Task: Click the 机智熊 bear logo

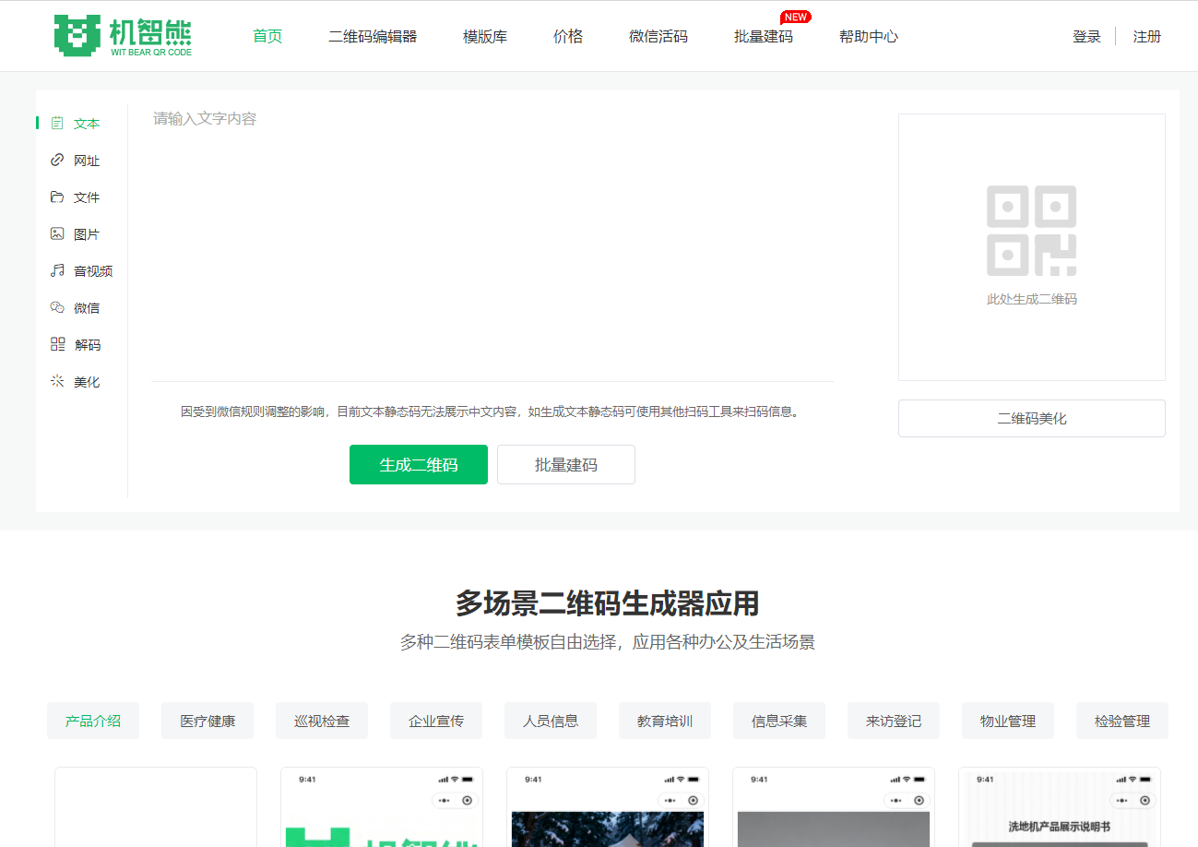Action: click(x=123, y=36)
